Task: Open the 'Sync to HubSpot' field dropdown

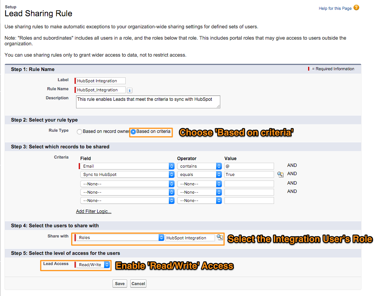Action: coord(127,174)
